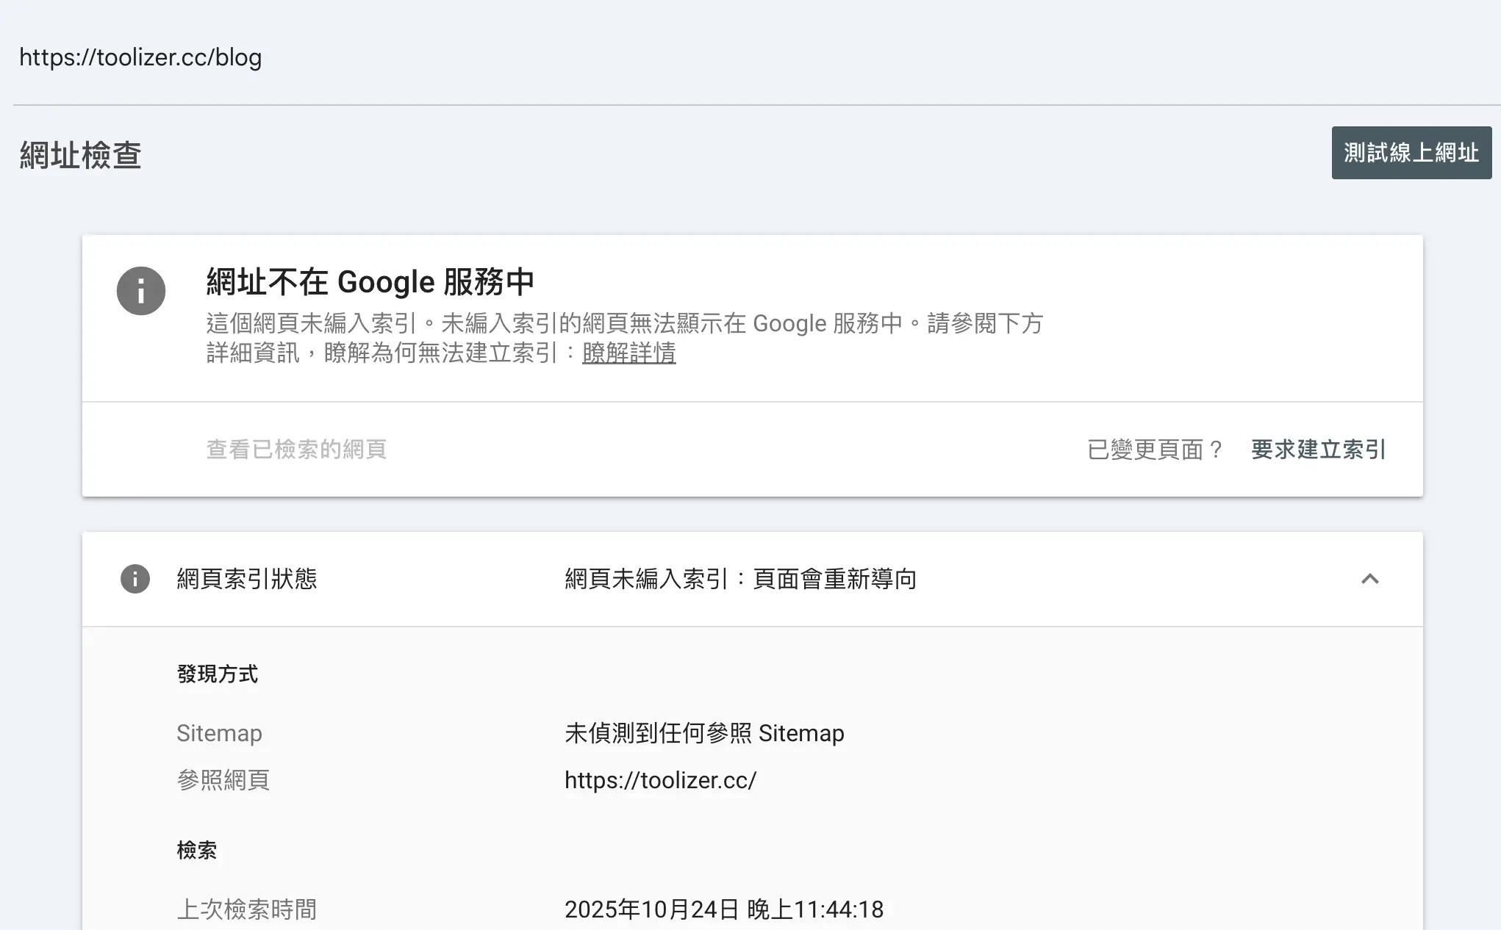This screenshot has height=930, width=1501.
Task: Select the 測試線上網址 button top right
Action: (x=1411, y=153)
